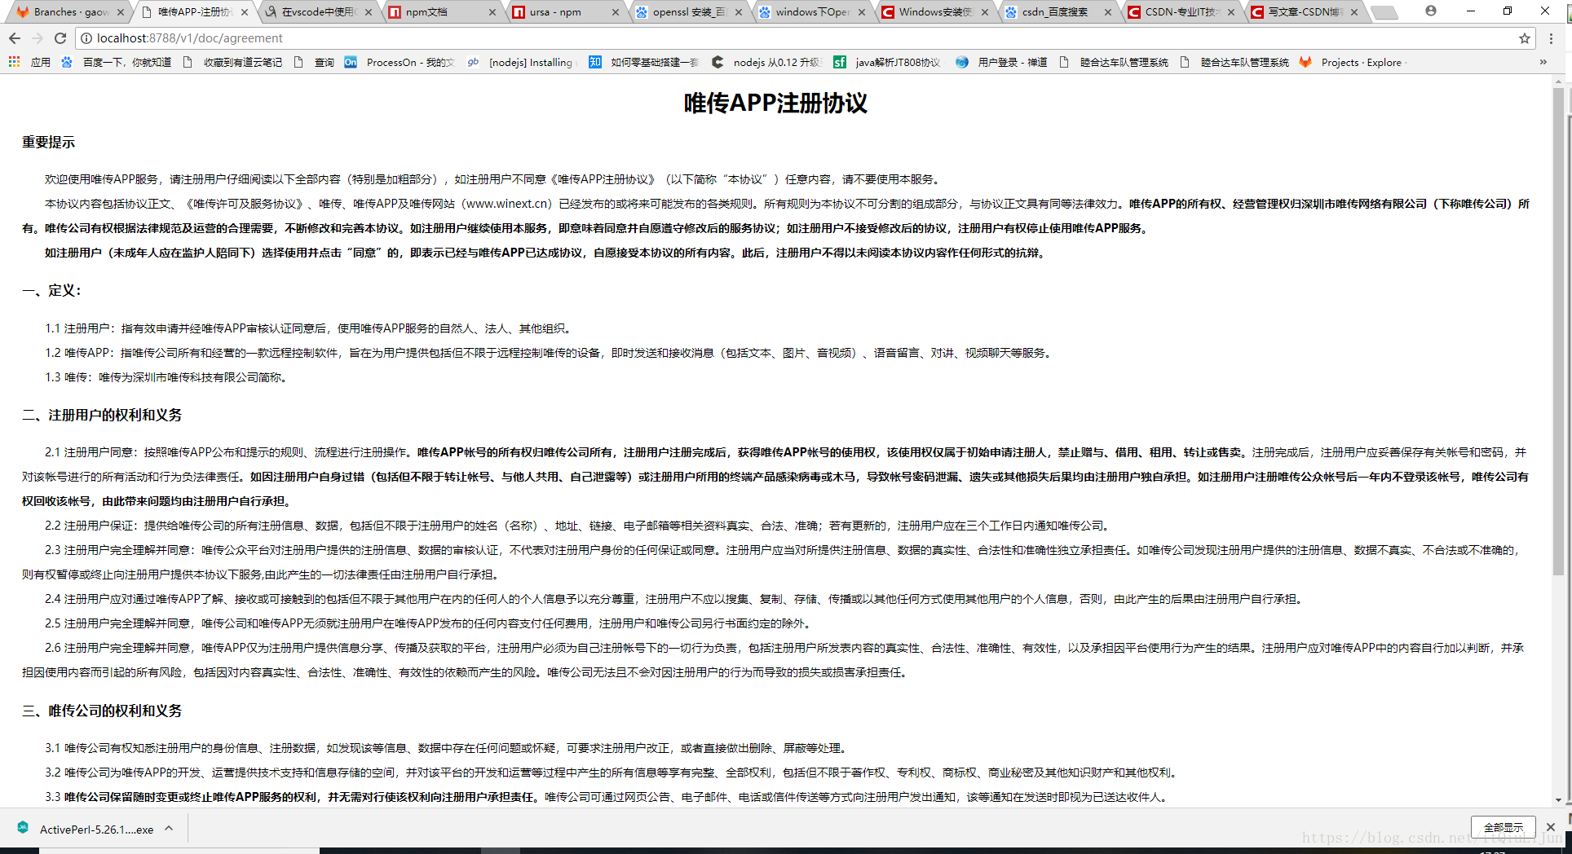
Task: Open the 百度一下，你就知道 bookmark
Action: tap(116, 62)
